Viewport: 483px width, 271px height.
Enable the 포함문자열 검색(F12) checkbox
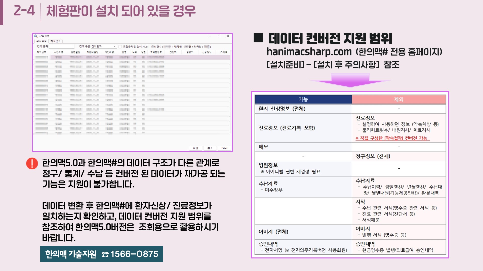click(120, 47)
